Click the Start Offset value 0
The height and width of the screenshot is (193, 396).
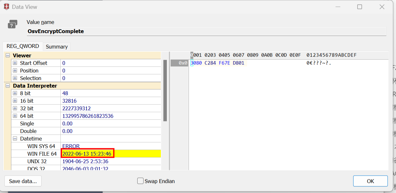[64, 63]
